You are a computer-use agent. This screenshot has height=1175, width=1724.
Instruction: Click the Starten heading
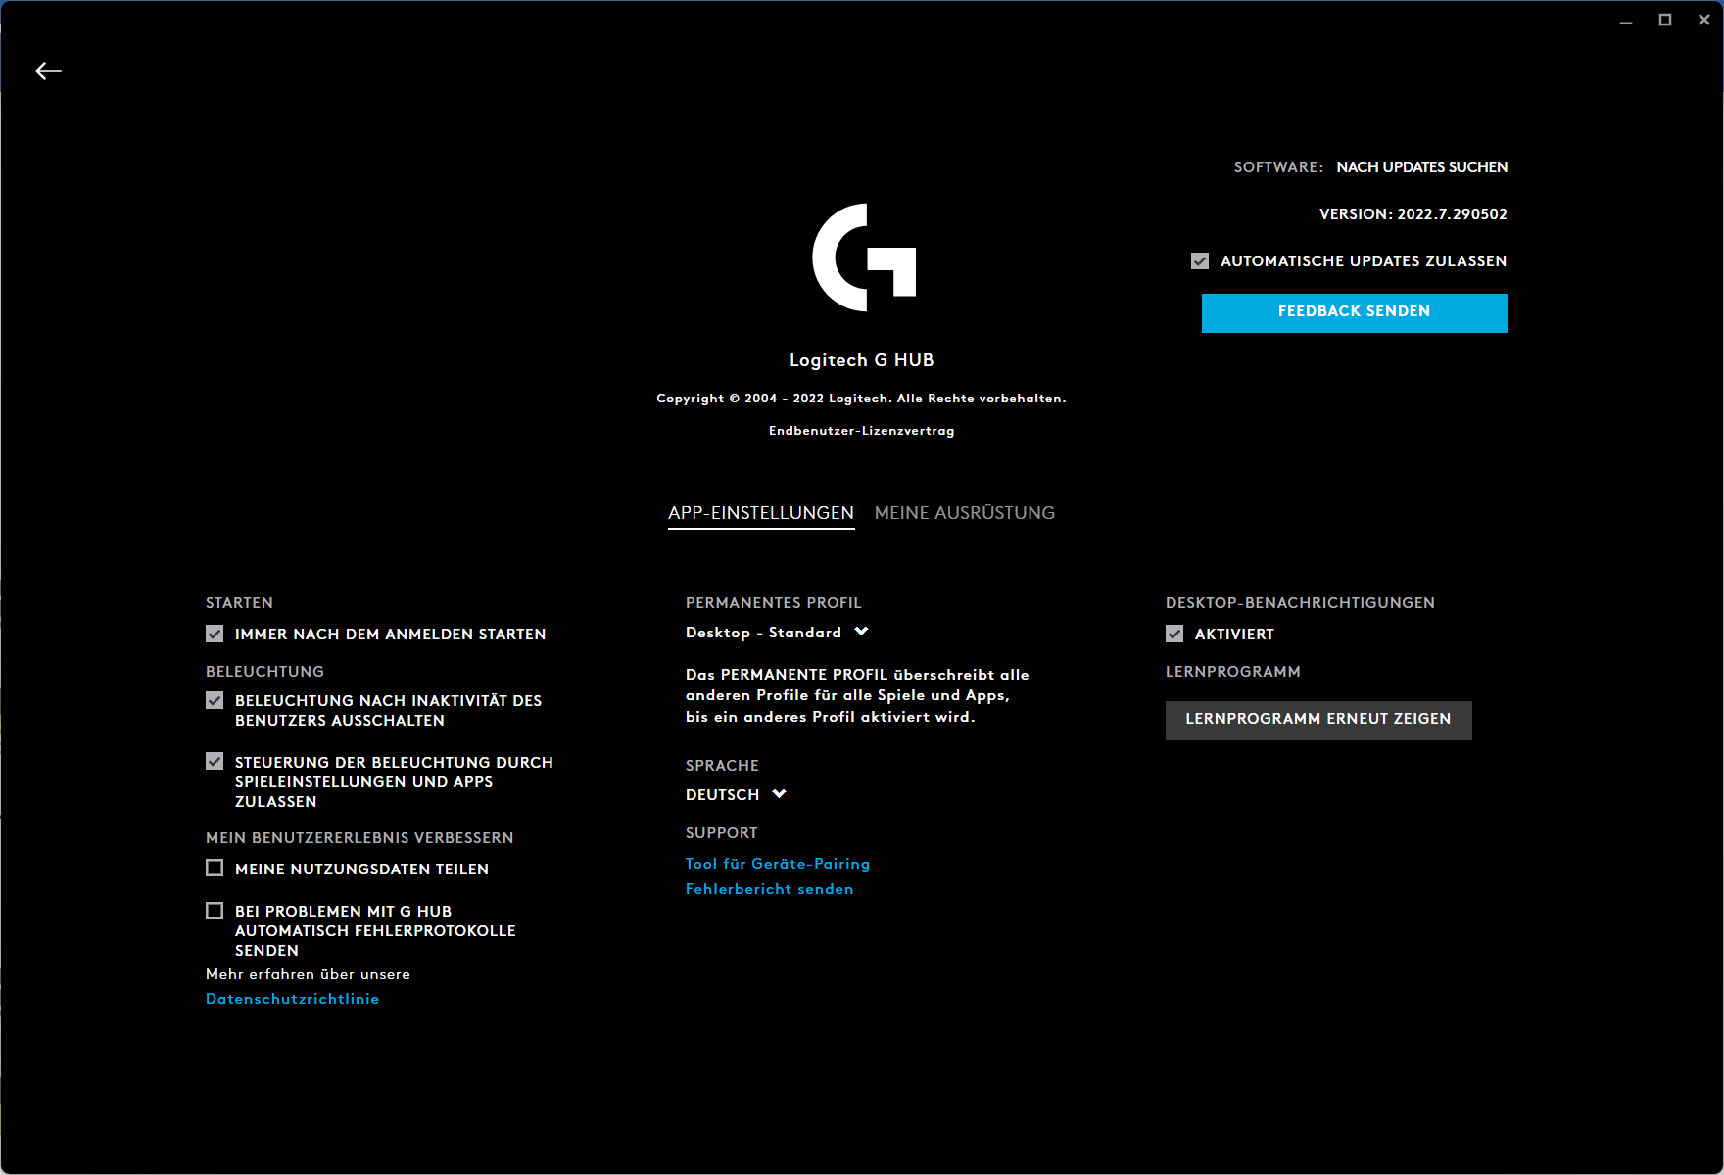coord(239,603)
